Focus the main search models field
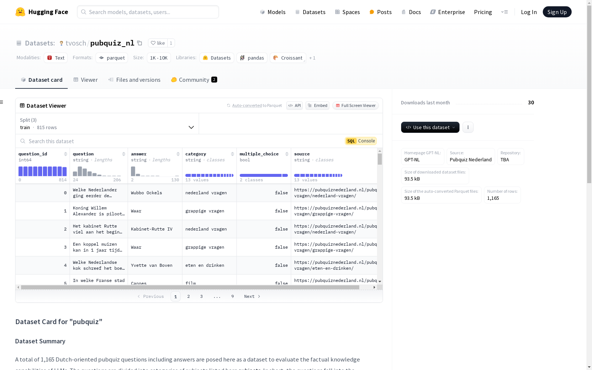The image size is (592, 370). point(148,12)
